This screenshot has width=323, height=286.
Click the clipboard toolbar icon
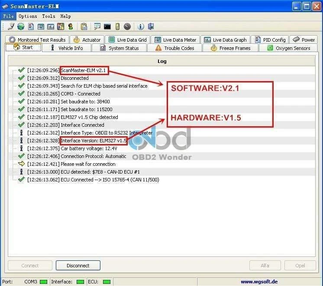coord(84,26)
